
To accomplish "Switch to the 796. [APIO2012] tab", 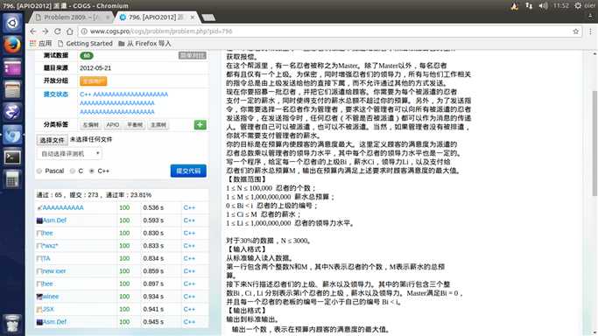I will click(x=157, y=17).
